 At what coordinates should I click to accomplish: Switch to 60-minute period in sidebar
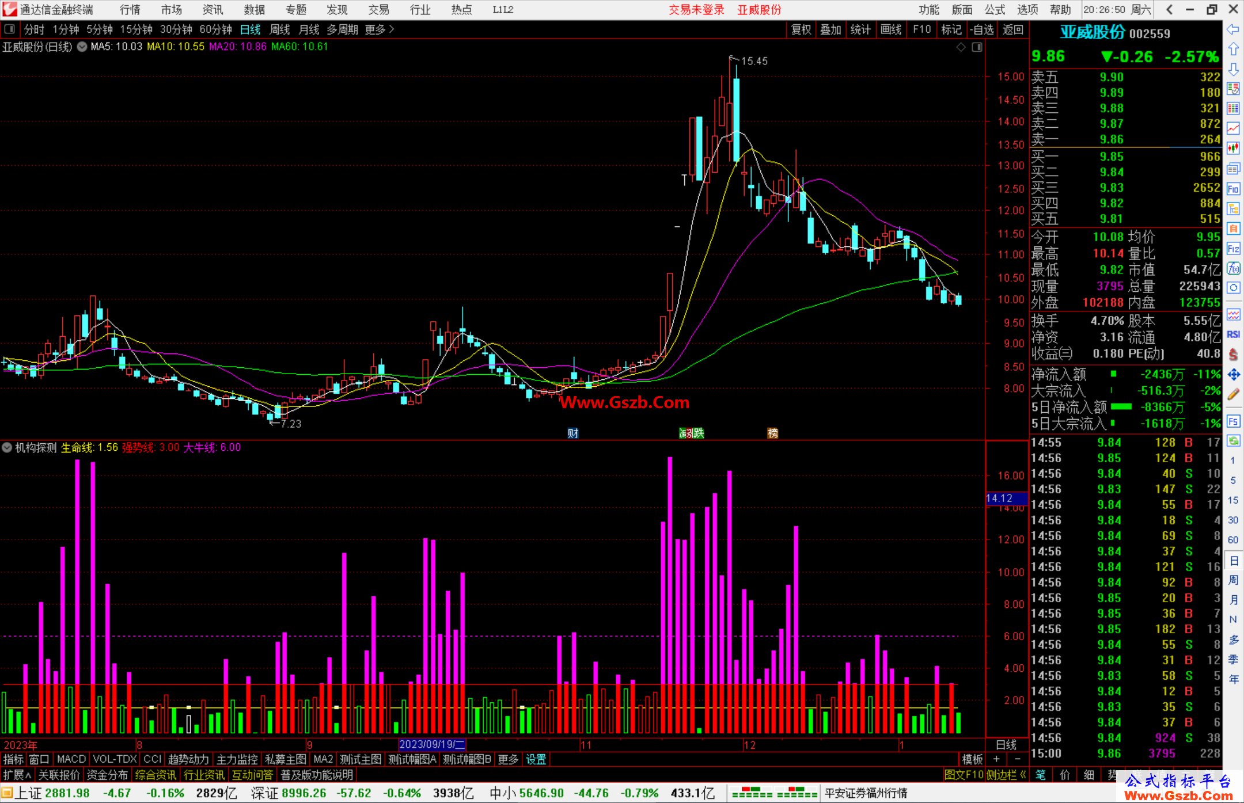tap(1233, 540)
